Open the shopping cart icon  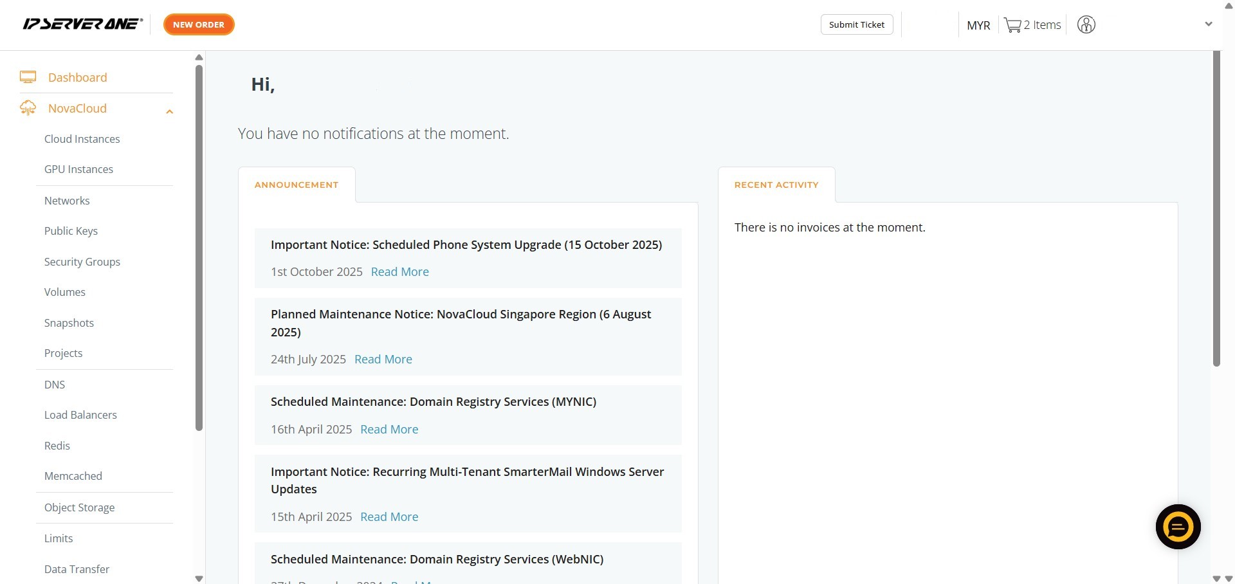click(x=1012, y=25)
